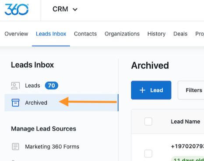Select the Leads Inbox tab

click(x=51, y=34)
